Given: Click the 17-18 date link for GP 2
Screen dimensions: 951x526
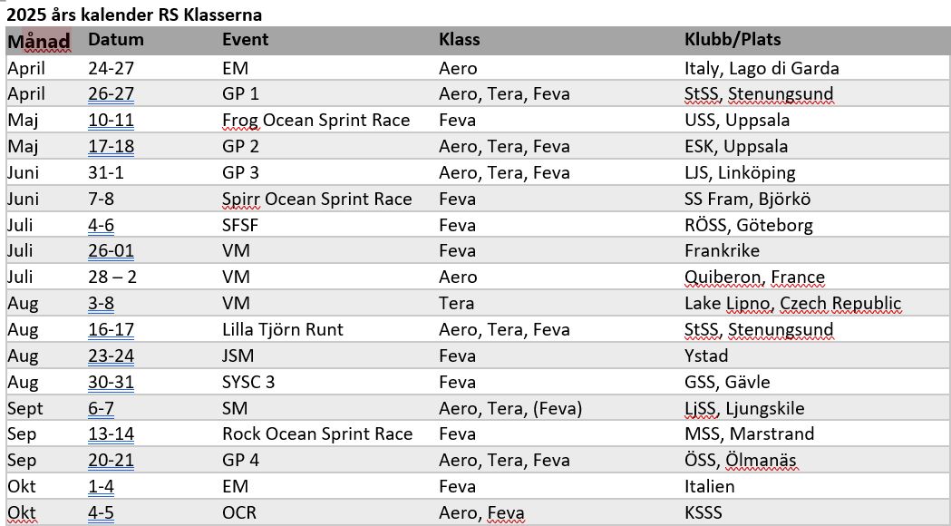Looking at the screenshot, I should pyautogui.click(x=111, y=146).
